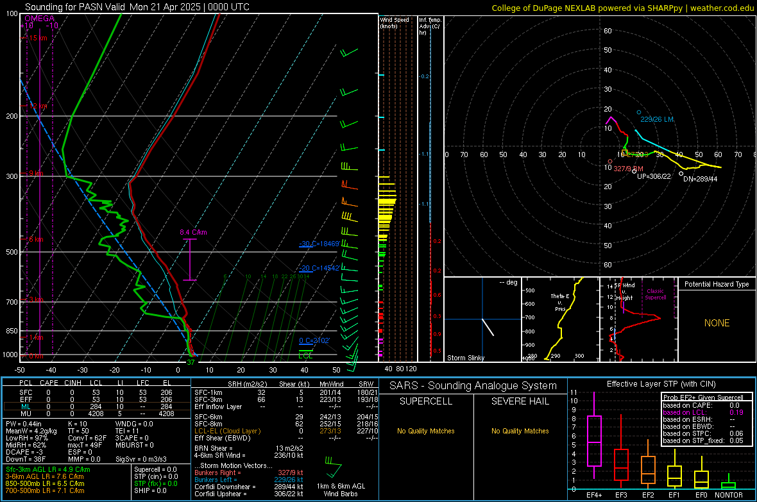Click 'No Quality Matches' under SEVERE HAIL

(x=520, y=431)
